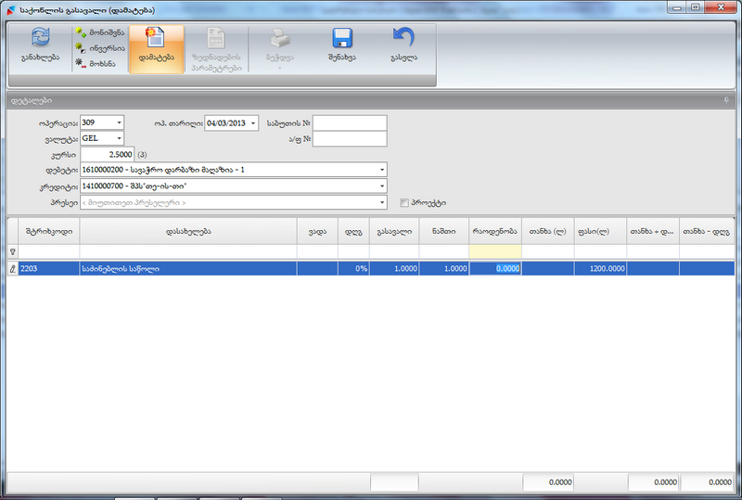The height and width of the screenshot is (500, 742).
Task: Open the date picker dropdown for 04/03/2013
Action: 252,123
